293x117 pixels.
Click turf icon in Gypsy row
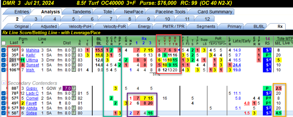click(74, 88)
